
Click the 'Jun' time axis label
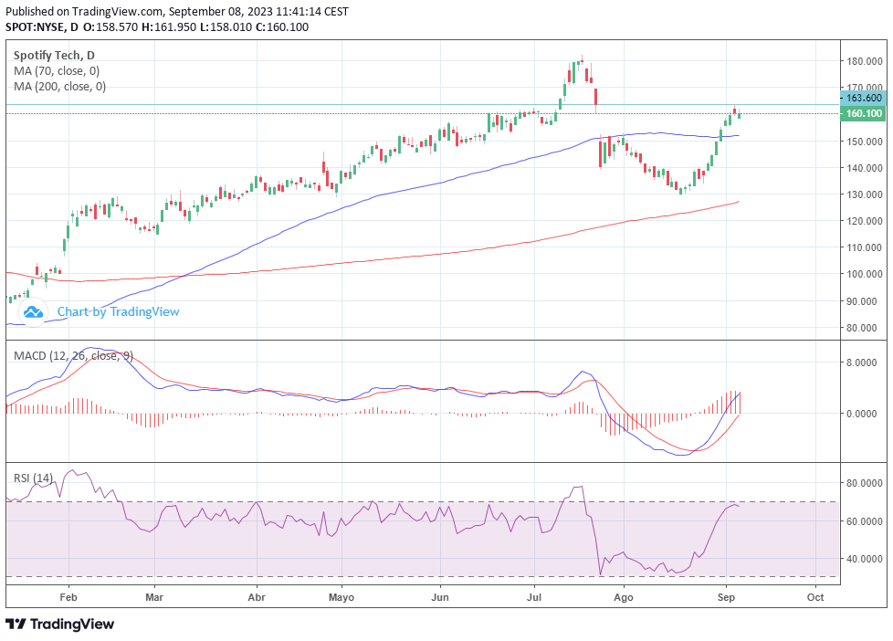[440, 597]
